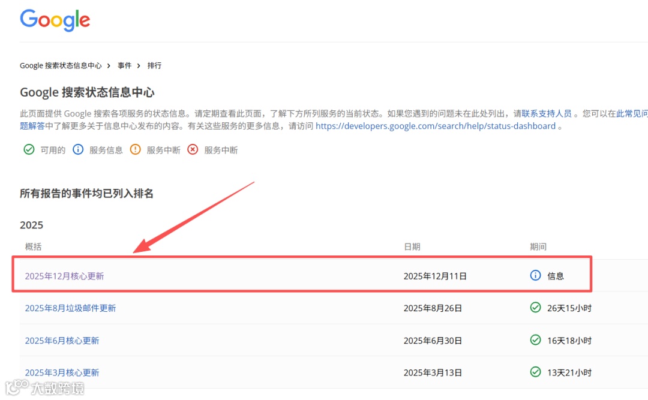Click 期间 column header
Image resolution: width=648 pixels, height=400 pixels.
tap(538, 246)
